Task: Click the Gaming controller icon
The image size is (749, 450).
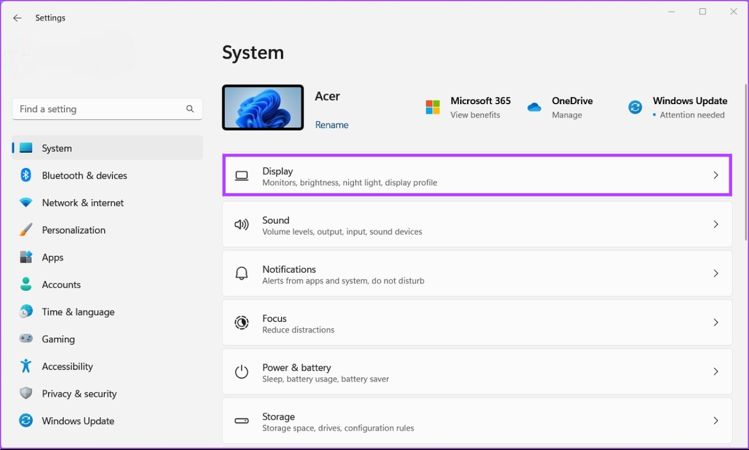Action: click(x=26, y=339)
